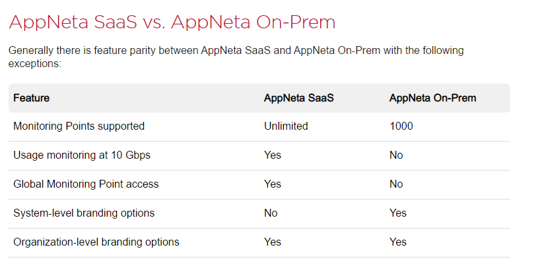Click SaaS "Yes" for Organization-level branding
This screenshot has height=270, width=538.
(x=273, y=242)
